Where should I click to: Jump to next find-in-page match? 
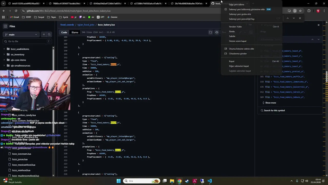point(294,18)
